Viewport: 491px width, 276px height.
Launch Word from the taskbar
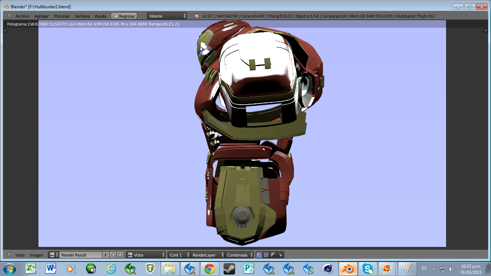(x=50, y=269)
